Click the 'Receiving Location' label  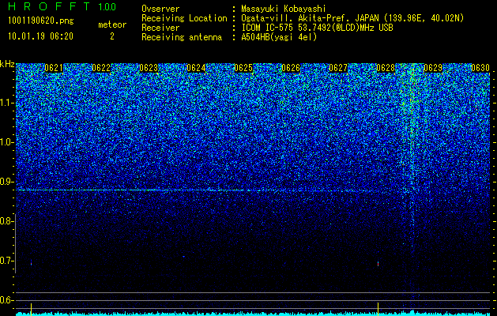[x=184, y=18]
